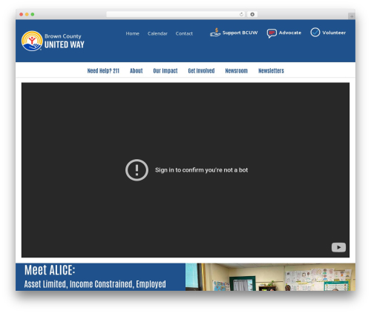Open the Contact page

tap(184, 33)
